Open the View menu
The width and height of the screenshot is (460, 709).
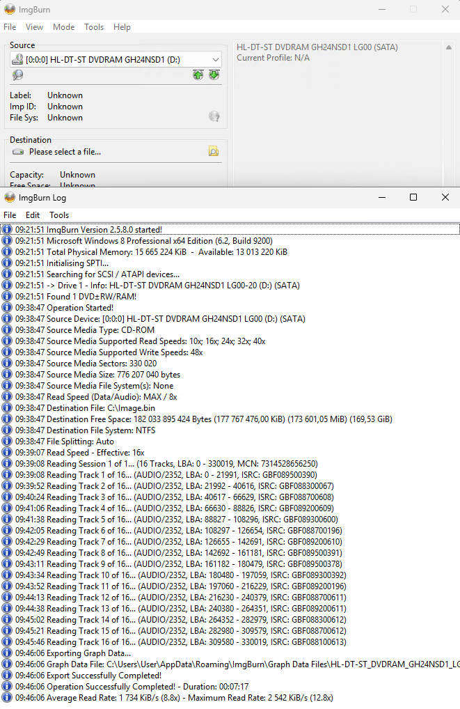pos(34,27)
